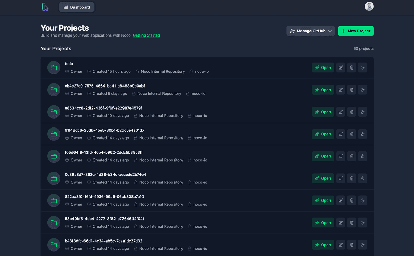Follow the Getting Started link
This screenshot has height=256, width=414.
pos(146,35)
